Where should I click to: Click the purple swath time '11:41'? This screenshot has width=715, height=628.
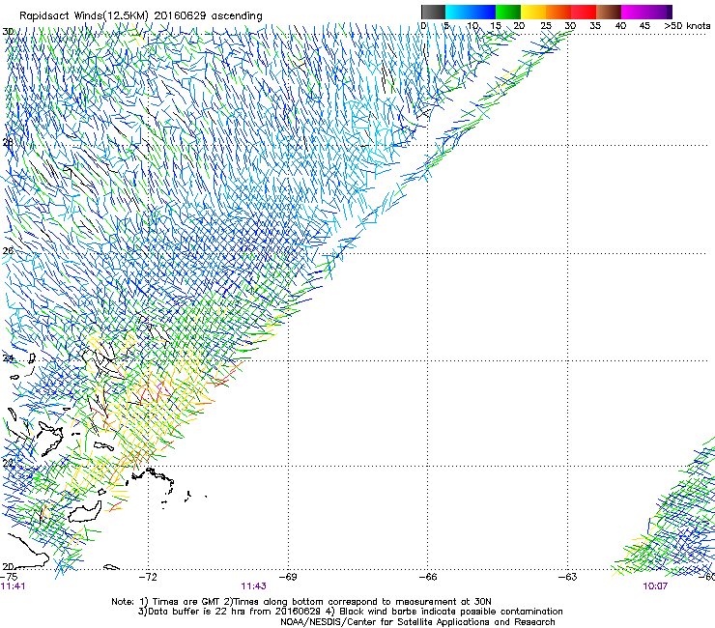pyautogui.click(x=14, y=586)
